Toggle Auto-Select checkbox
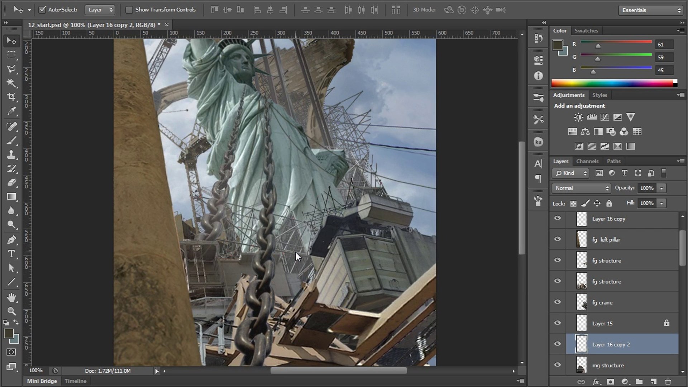 click(42, 10)
